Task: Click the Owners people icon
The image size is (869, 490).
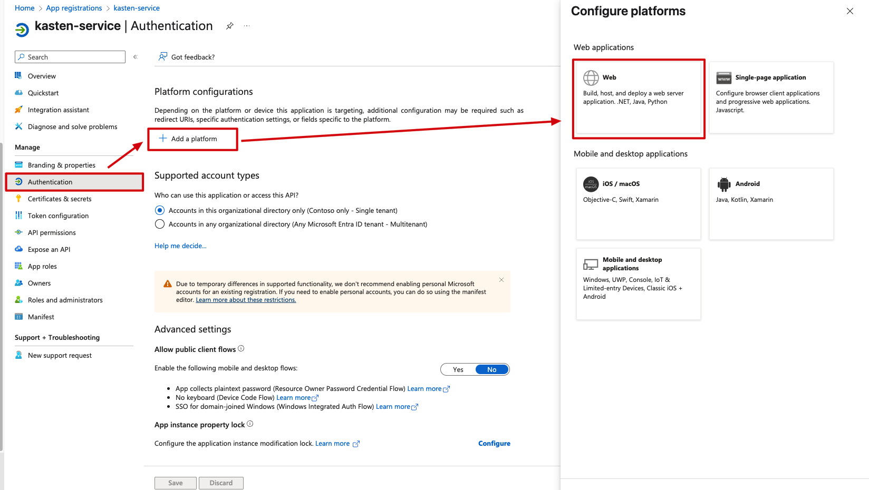Action: pos(18,283)
